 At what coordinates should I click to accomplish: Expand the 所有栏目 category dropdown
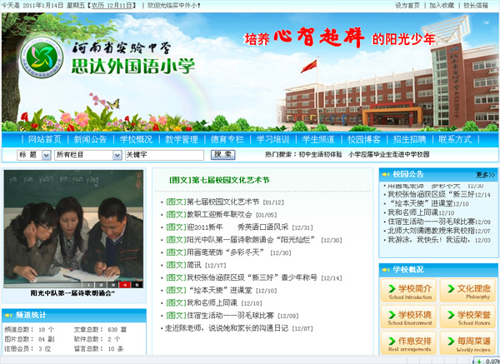[87, 155]
